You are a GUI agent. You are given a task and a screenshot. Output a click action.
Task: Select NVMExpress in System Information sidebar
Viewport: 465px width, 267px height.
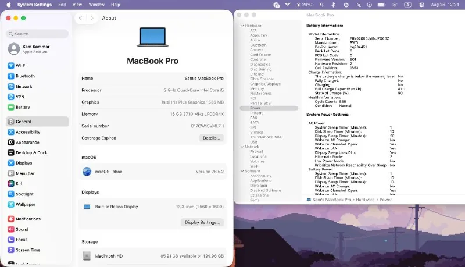pyautogui.click(x=260, y=94)
